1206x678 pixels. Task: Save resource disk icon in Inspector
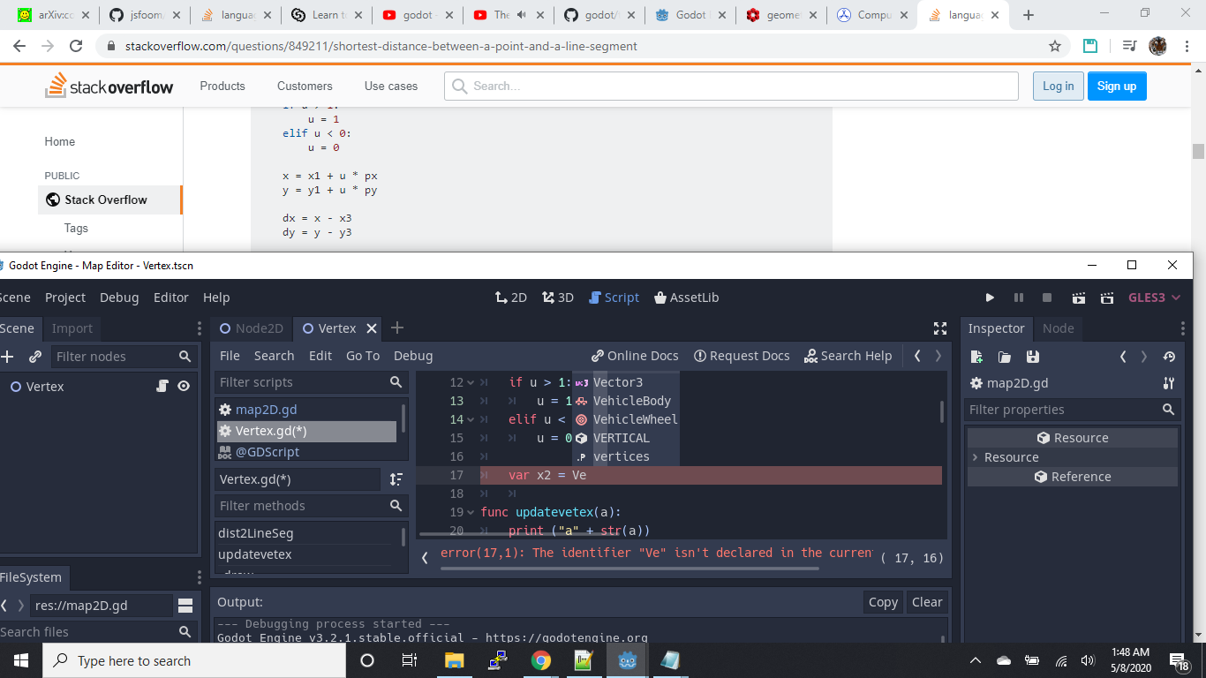point(1033,357)
